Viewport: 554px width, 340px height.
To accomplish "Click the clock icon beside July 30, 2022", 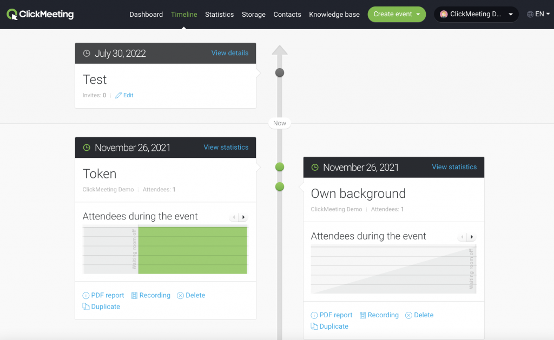I will tap(87, 54).
